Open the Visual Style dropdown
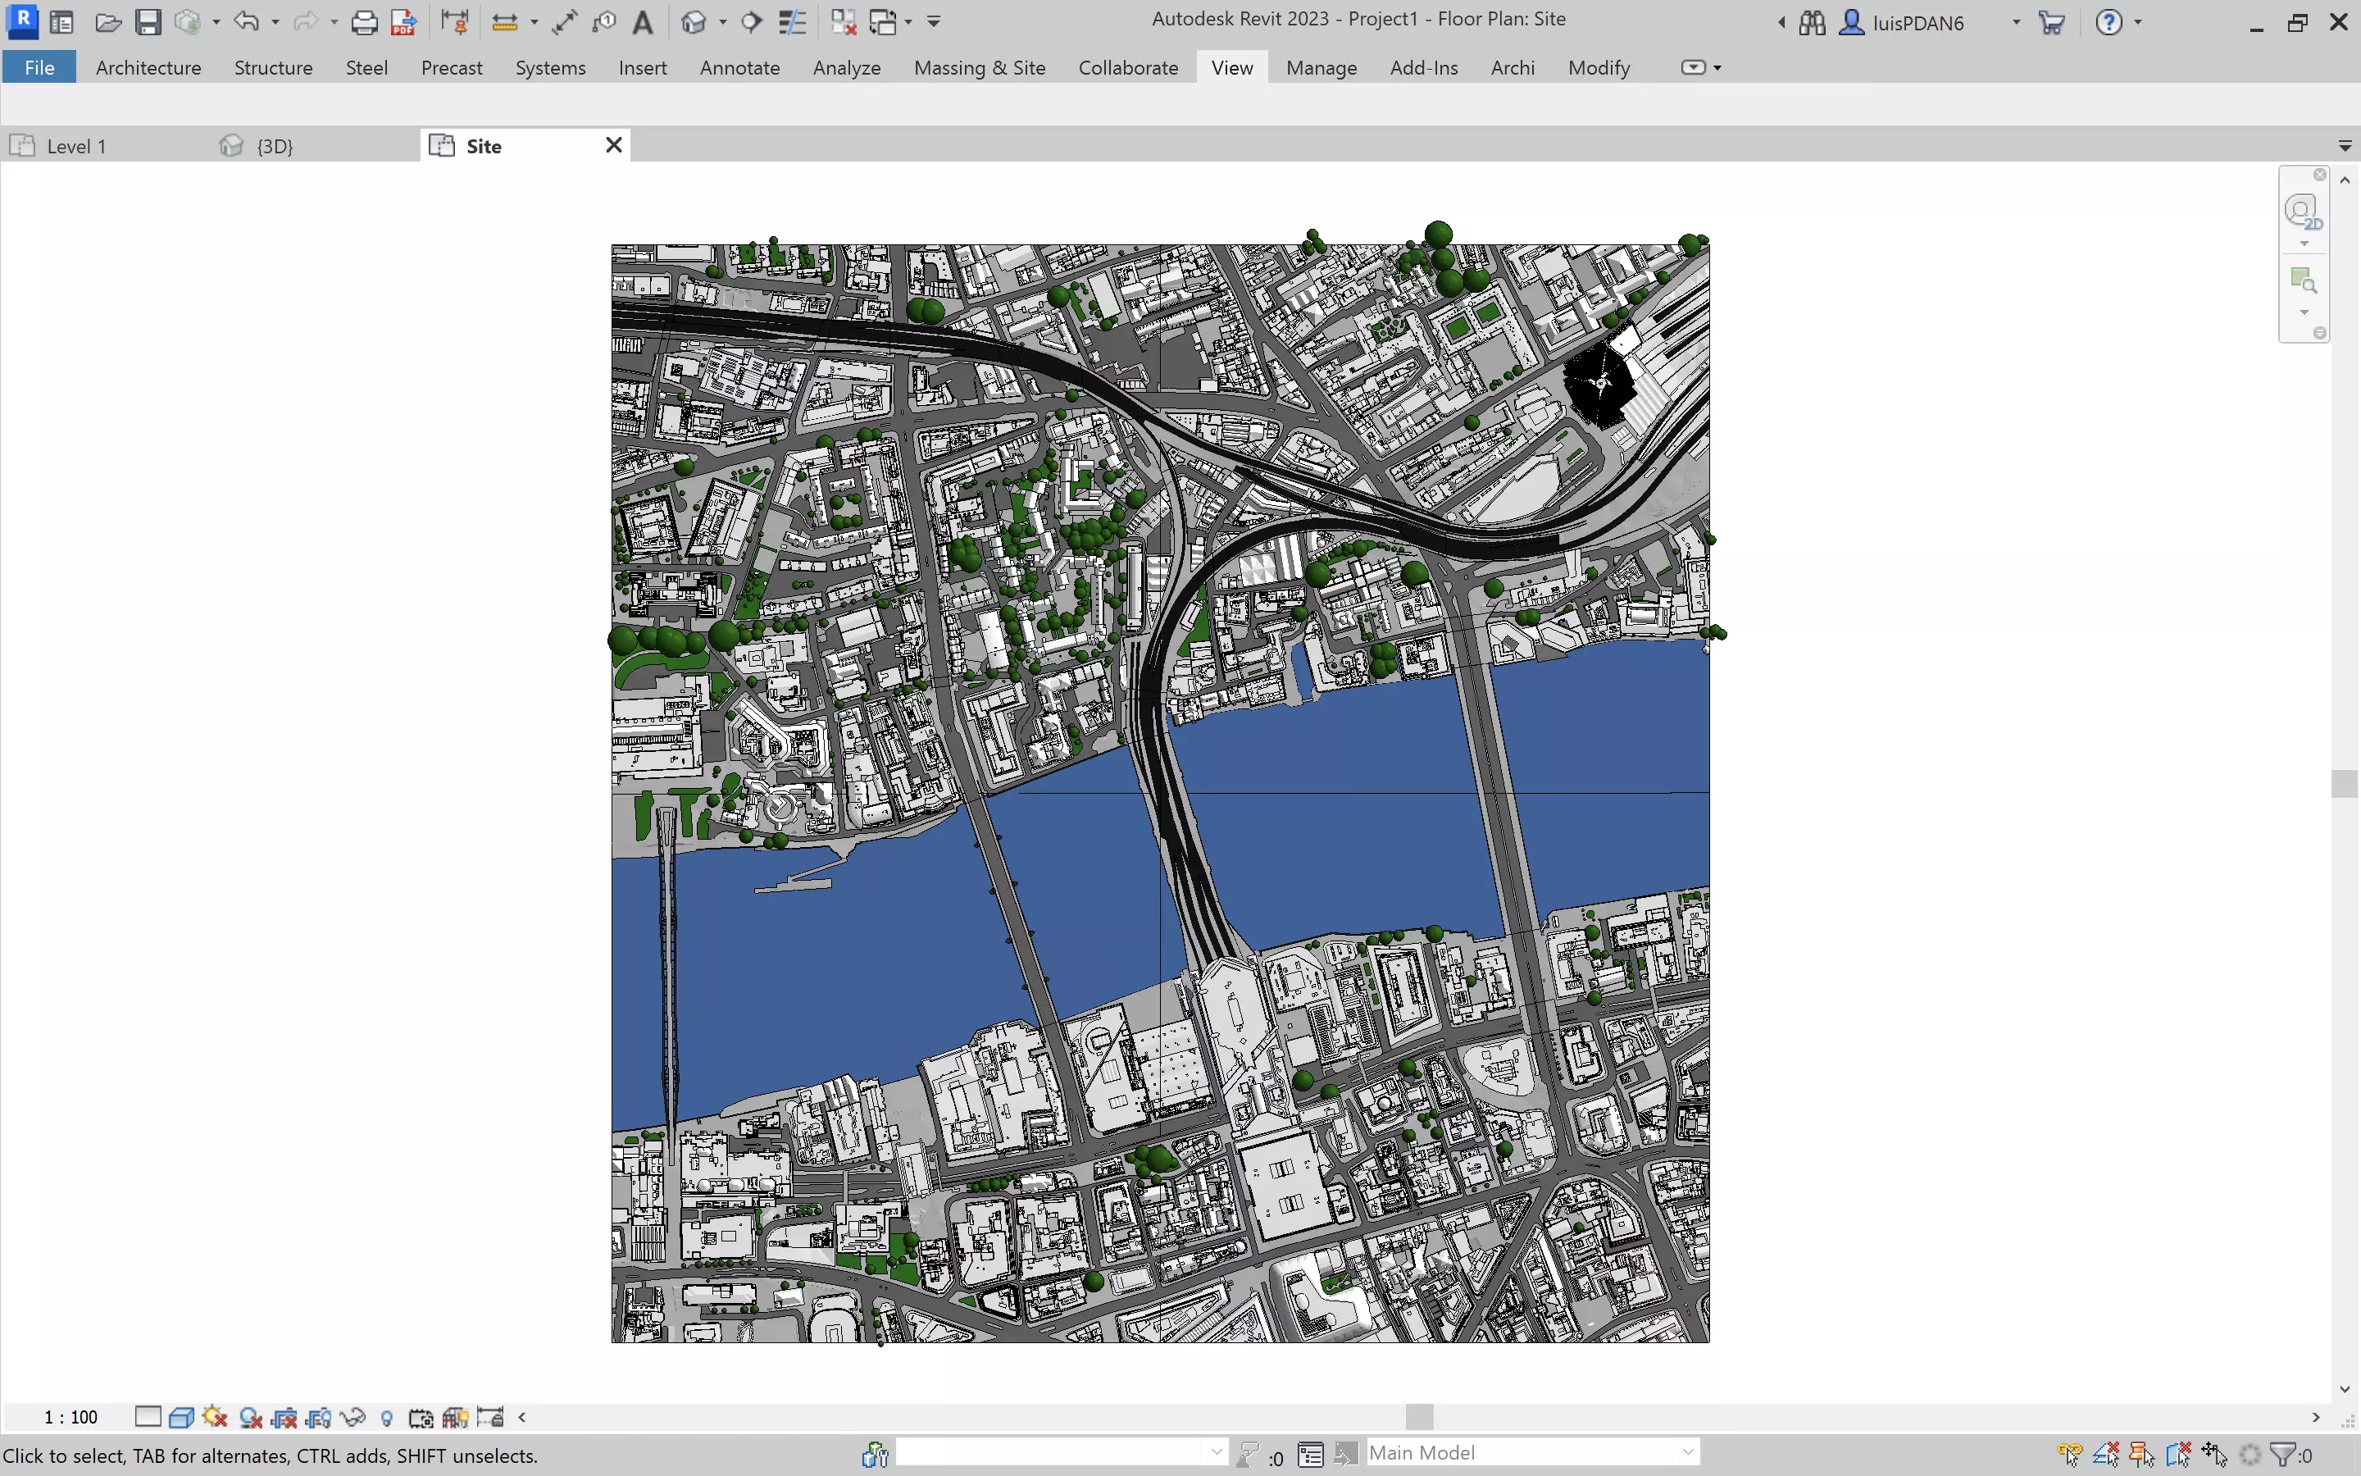This screenshot has width=2361, height=1476. point(181,1416)
